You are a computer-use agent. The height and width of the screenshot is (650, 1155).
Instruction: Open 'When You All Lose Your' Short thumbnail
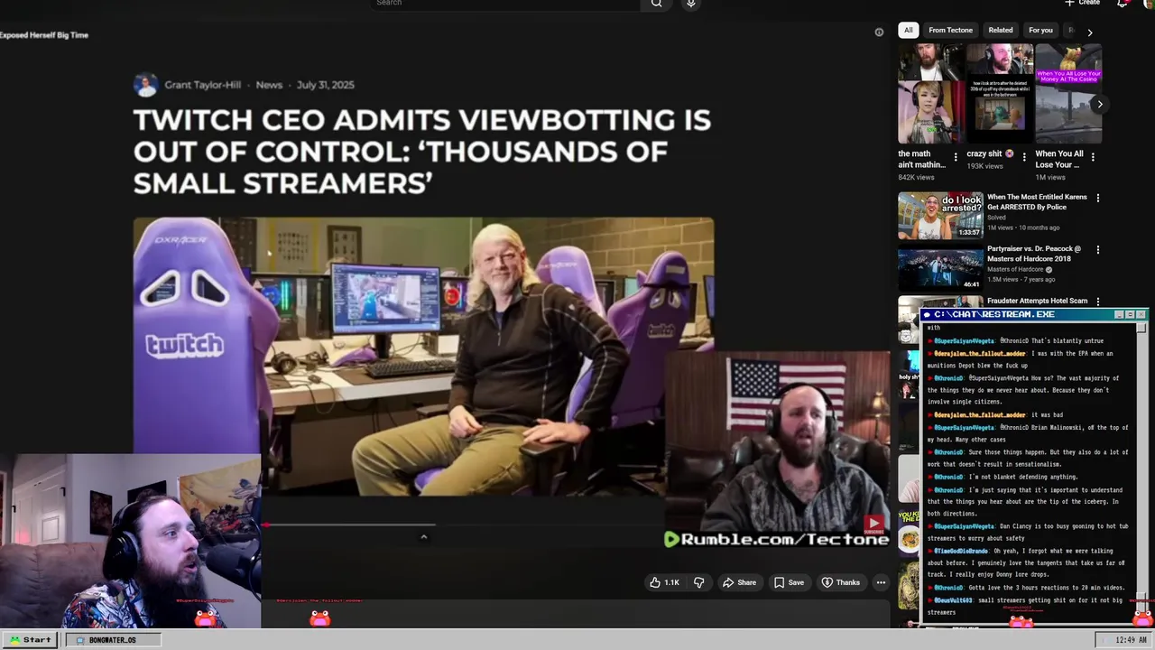coord(1068,94)
